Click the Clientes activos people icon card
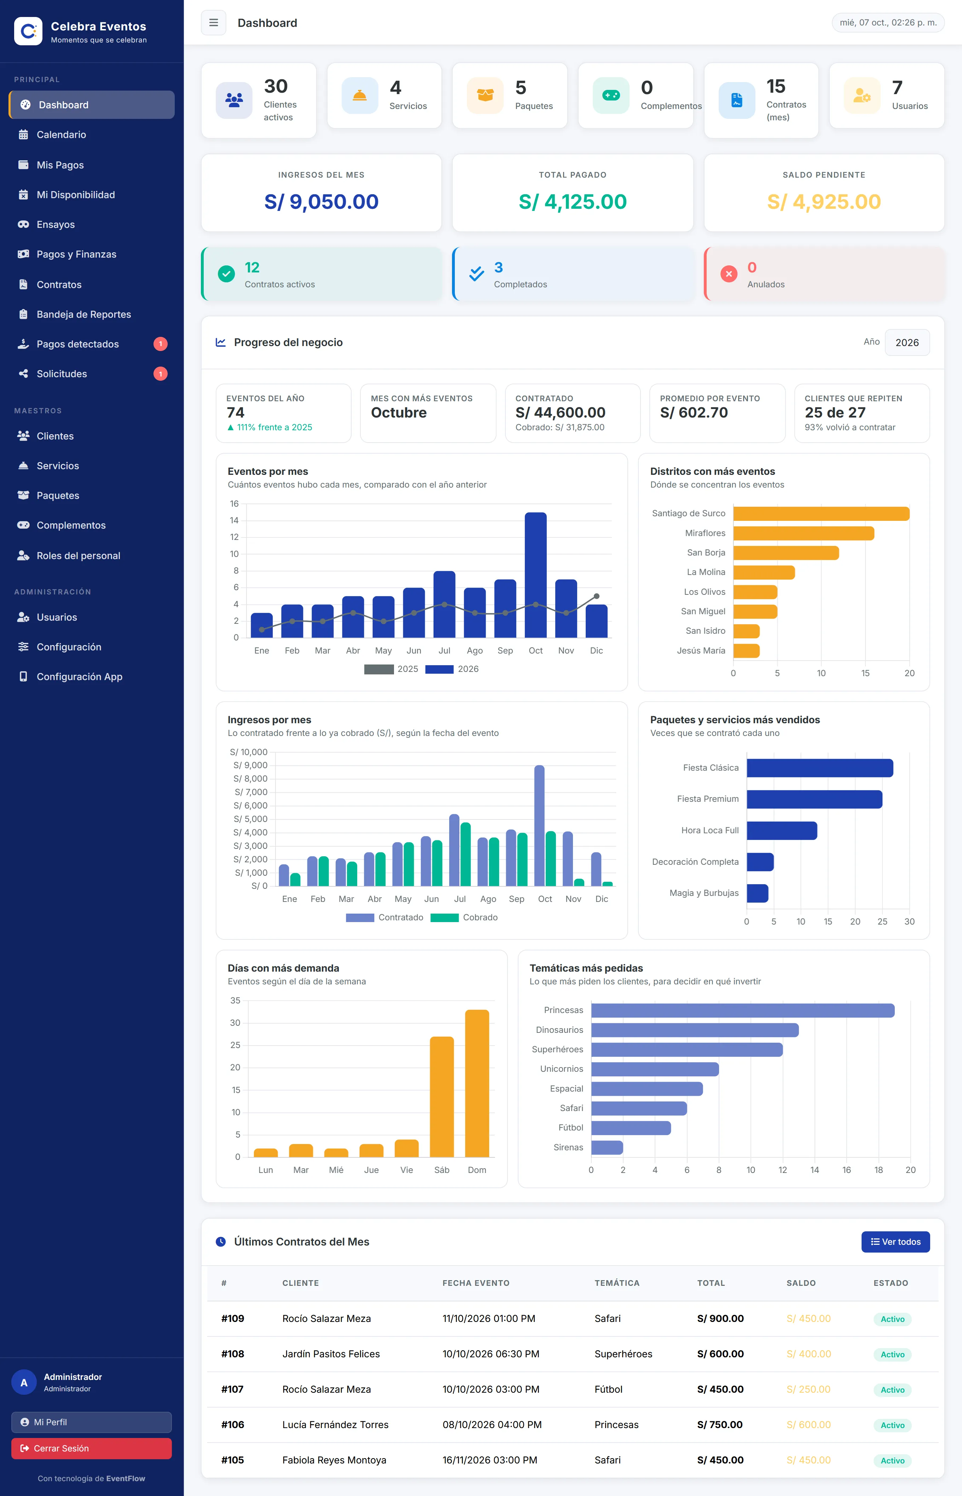The height and width of the screenshot is (1496, 962). coord(234,100)
